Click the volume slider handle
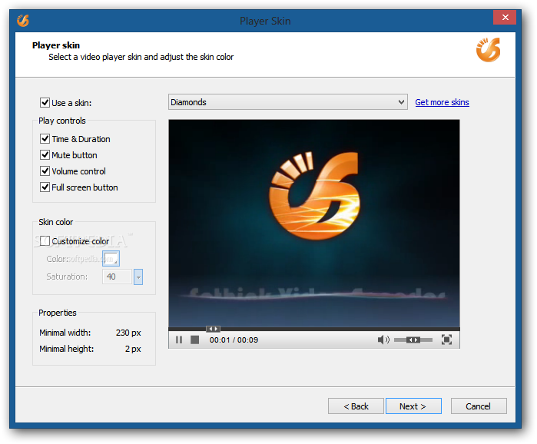 pyautogui.click(x=413, y=340)
